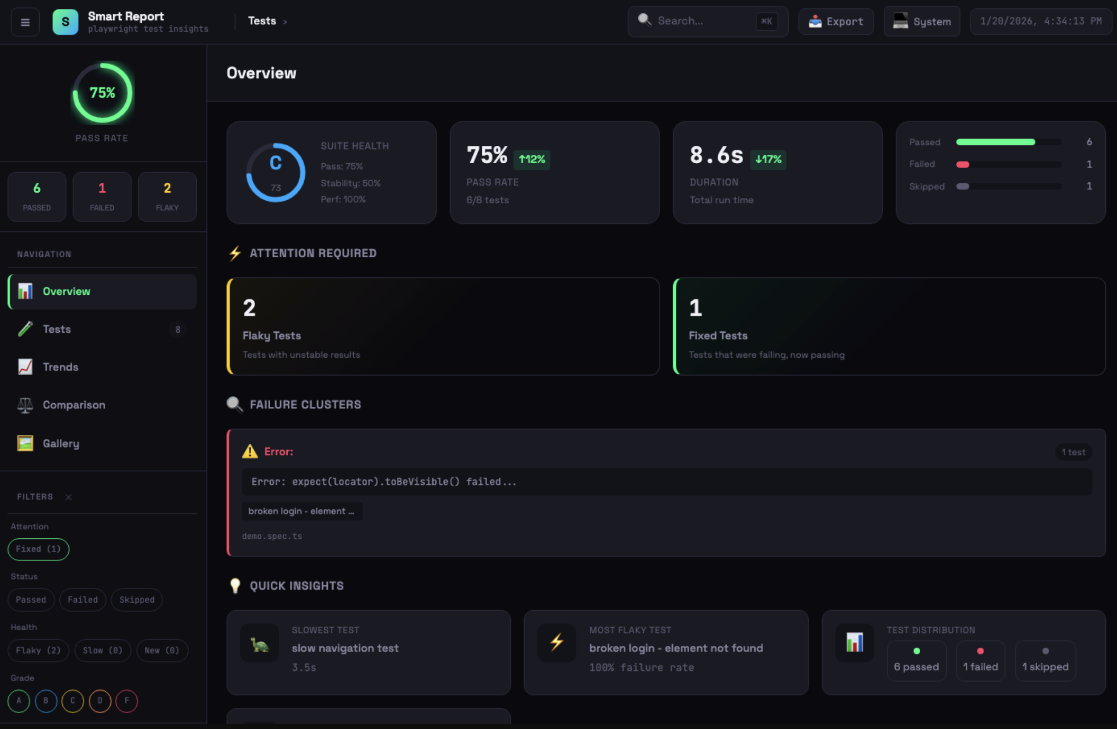Click the lightning most flaky test icon

[x=556, y=642]
